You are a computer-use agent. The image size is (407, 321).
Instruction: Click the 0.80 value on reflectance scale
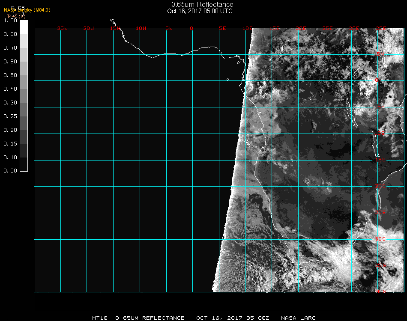tap(10, 34)
